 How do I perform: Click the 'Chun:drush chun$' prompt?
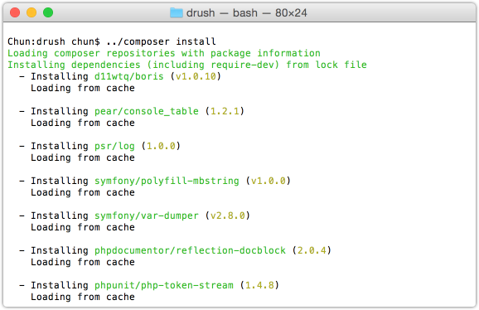54,41
